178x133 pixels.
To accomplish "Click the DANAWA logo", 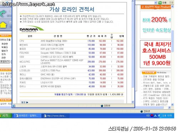I will tap(32, 29).
